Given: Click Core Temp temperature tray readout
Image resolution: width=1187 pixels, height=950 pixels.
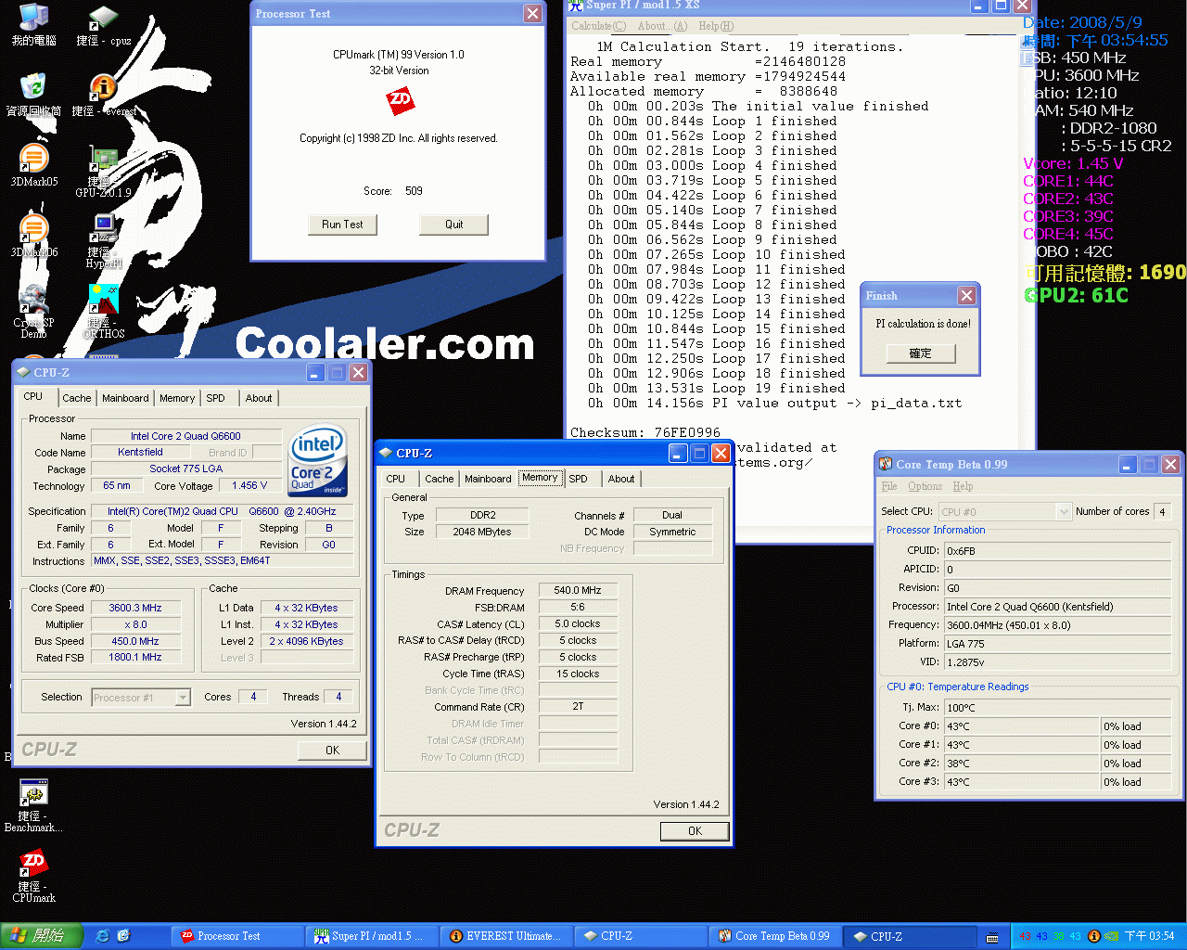Looking at the screenshot, I should tap(1050, 936).
